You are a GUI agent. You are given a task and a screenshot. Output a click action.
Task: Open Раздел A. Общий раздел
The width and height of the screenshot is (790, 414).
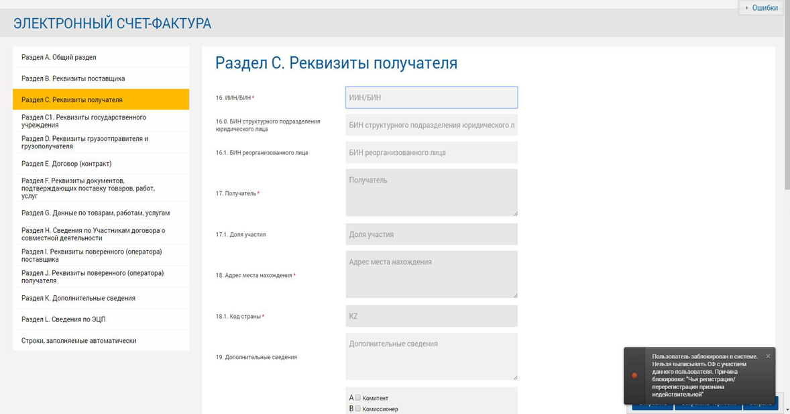tap(101, 58)
